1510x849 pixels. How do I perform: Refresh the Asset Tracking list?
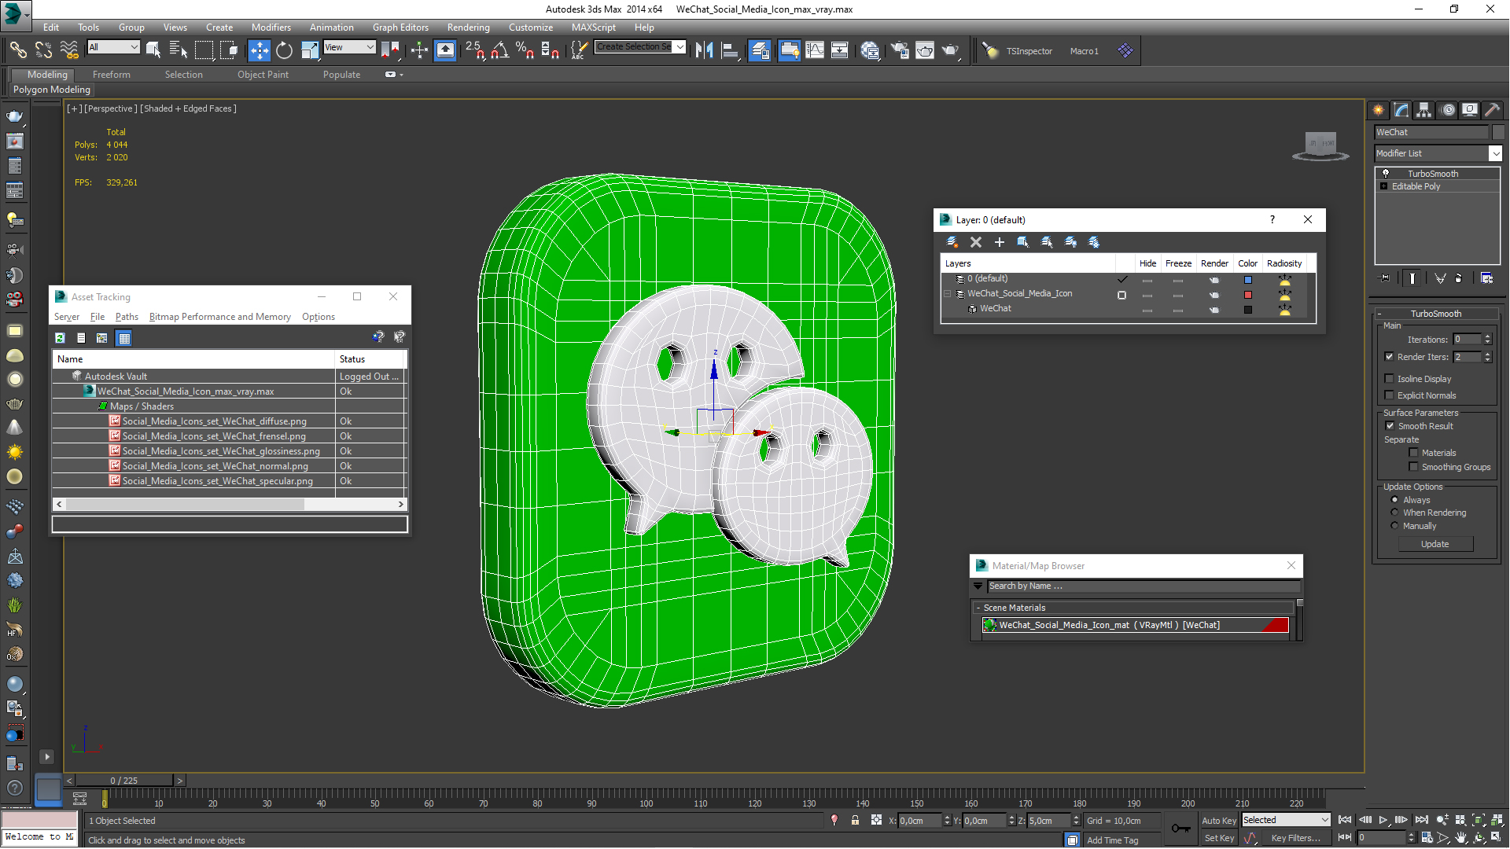tap(60, 338)
